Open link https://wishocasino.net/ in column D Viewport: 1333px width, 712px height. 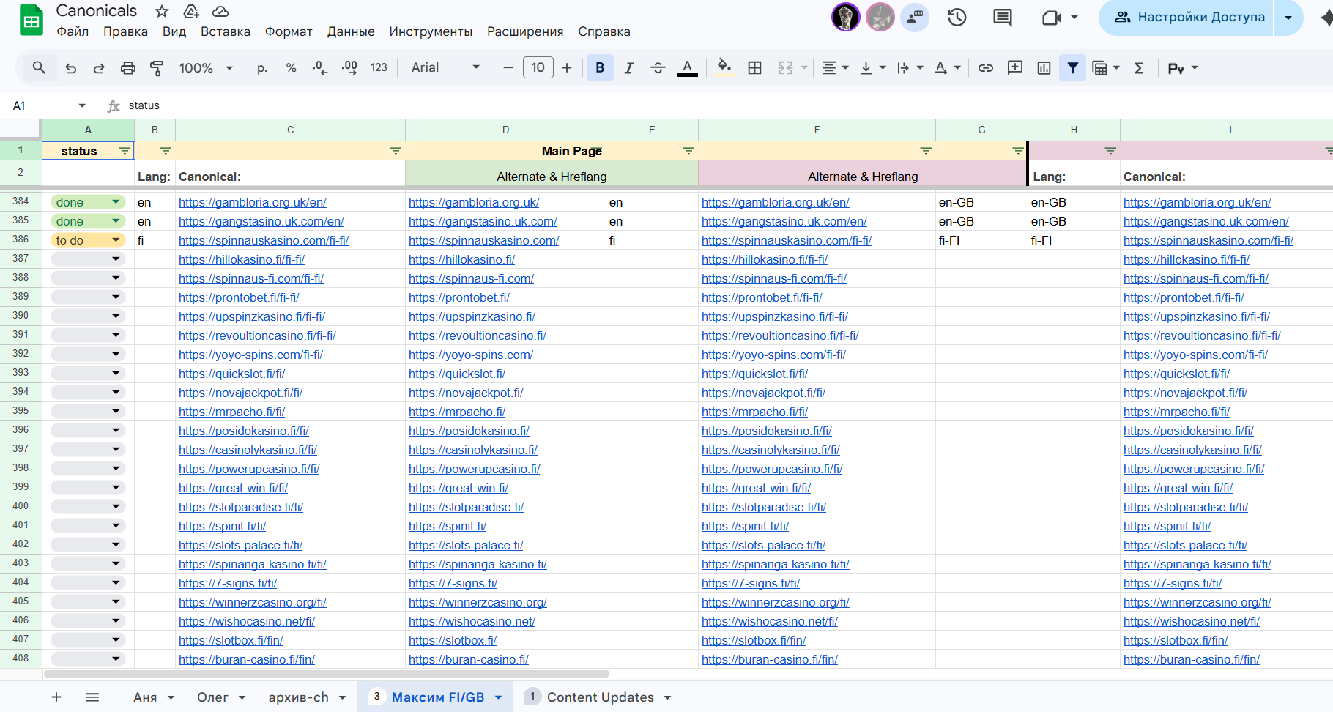pos(472,622)
